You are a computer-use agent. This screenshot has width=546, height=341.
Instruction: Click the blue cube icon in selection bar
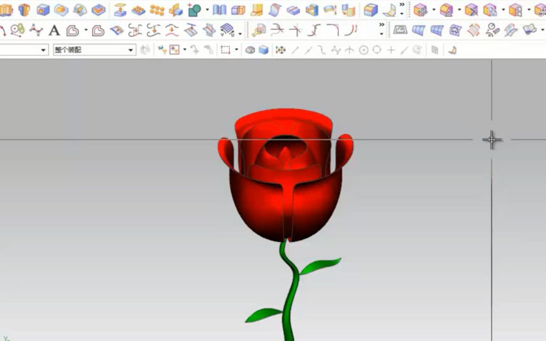264,50
